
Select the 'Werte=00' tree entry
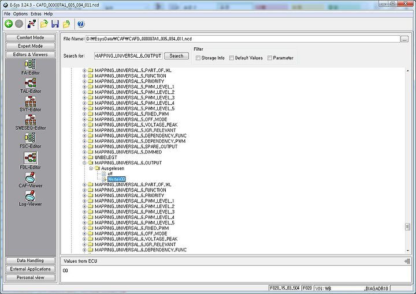[117, 179]
